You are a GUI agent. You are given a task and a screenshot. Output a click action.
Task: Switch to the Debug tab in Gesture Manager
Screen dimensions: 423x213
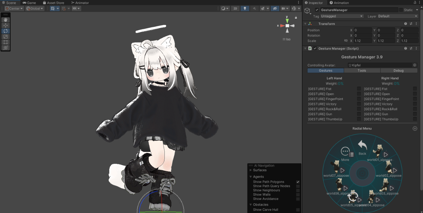(x=399, y=70)
